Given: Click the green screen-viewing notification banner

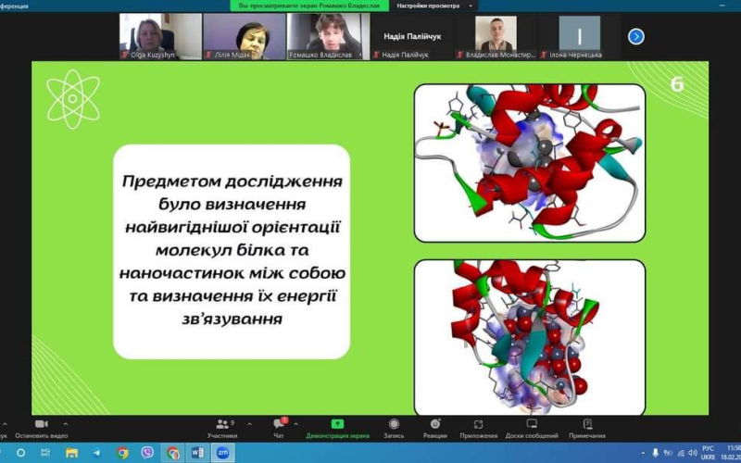Looking at the screenshot, I should (309, 6).
